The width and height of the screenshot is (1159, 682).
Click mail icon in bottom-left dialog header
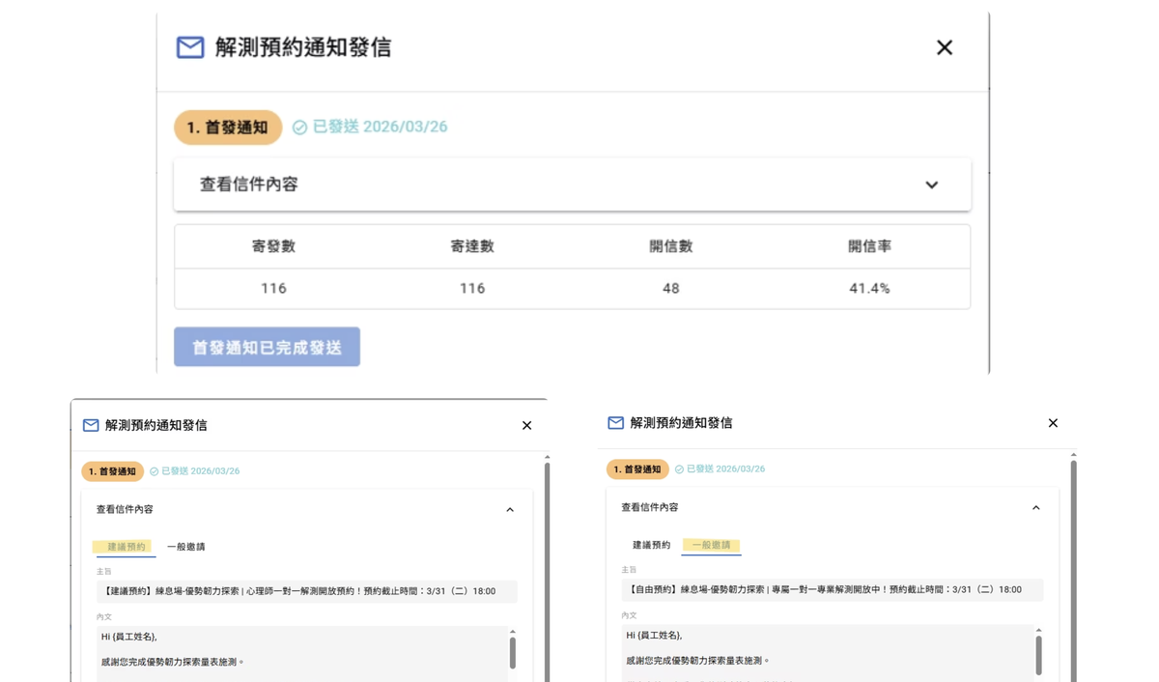tap(91, 425)
